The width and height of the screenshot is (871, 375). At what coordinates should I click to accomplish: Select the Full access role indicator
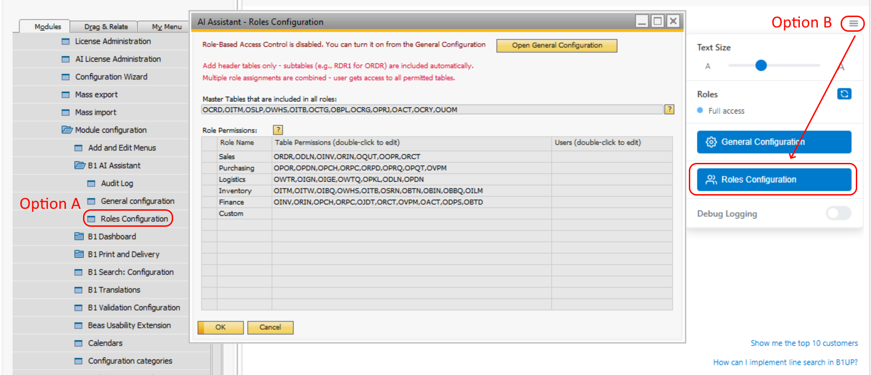pyautogui.click(x=700, y=110)
